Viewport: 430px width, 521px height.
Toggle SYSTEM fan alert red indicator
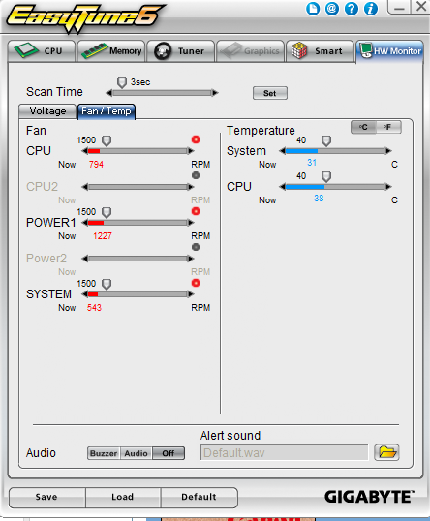click(196, 283)
